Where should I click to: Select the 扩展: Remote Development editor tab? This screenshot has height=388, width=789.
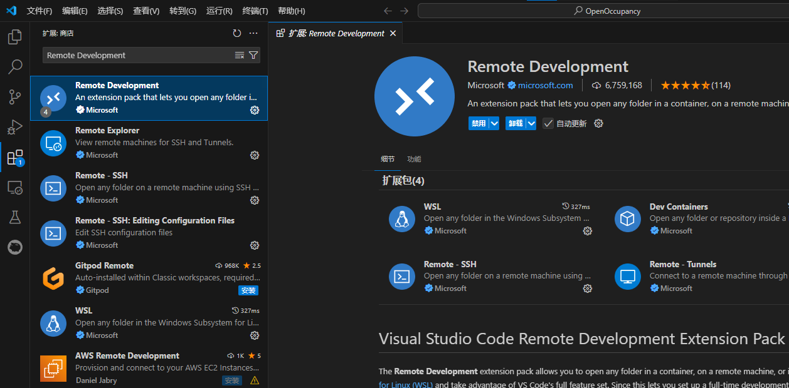(335, 33)
